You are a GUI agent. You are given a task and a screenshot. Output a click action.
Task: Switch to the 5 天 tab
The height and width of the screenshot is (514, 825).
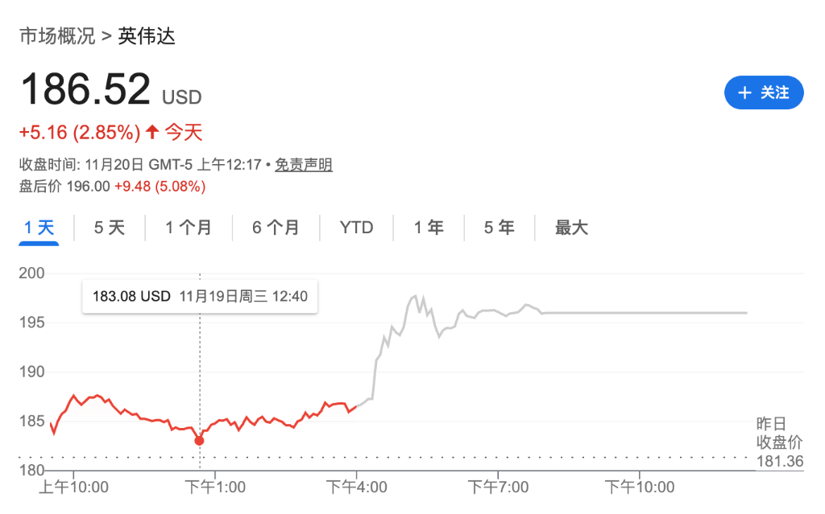tap(110, 228)
